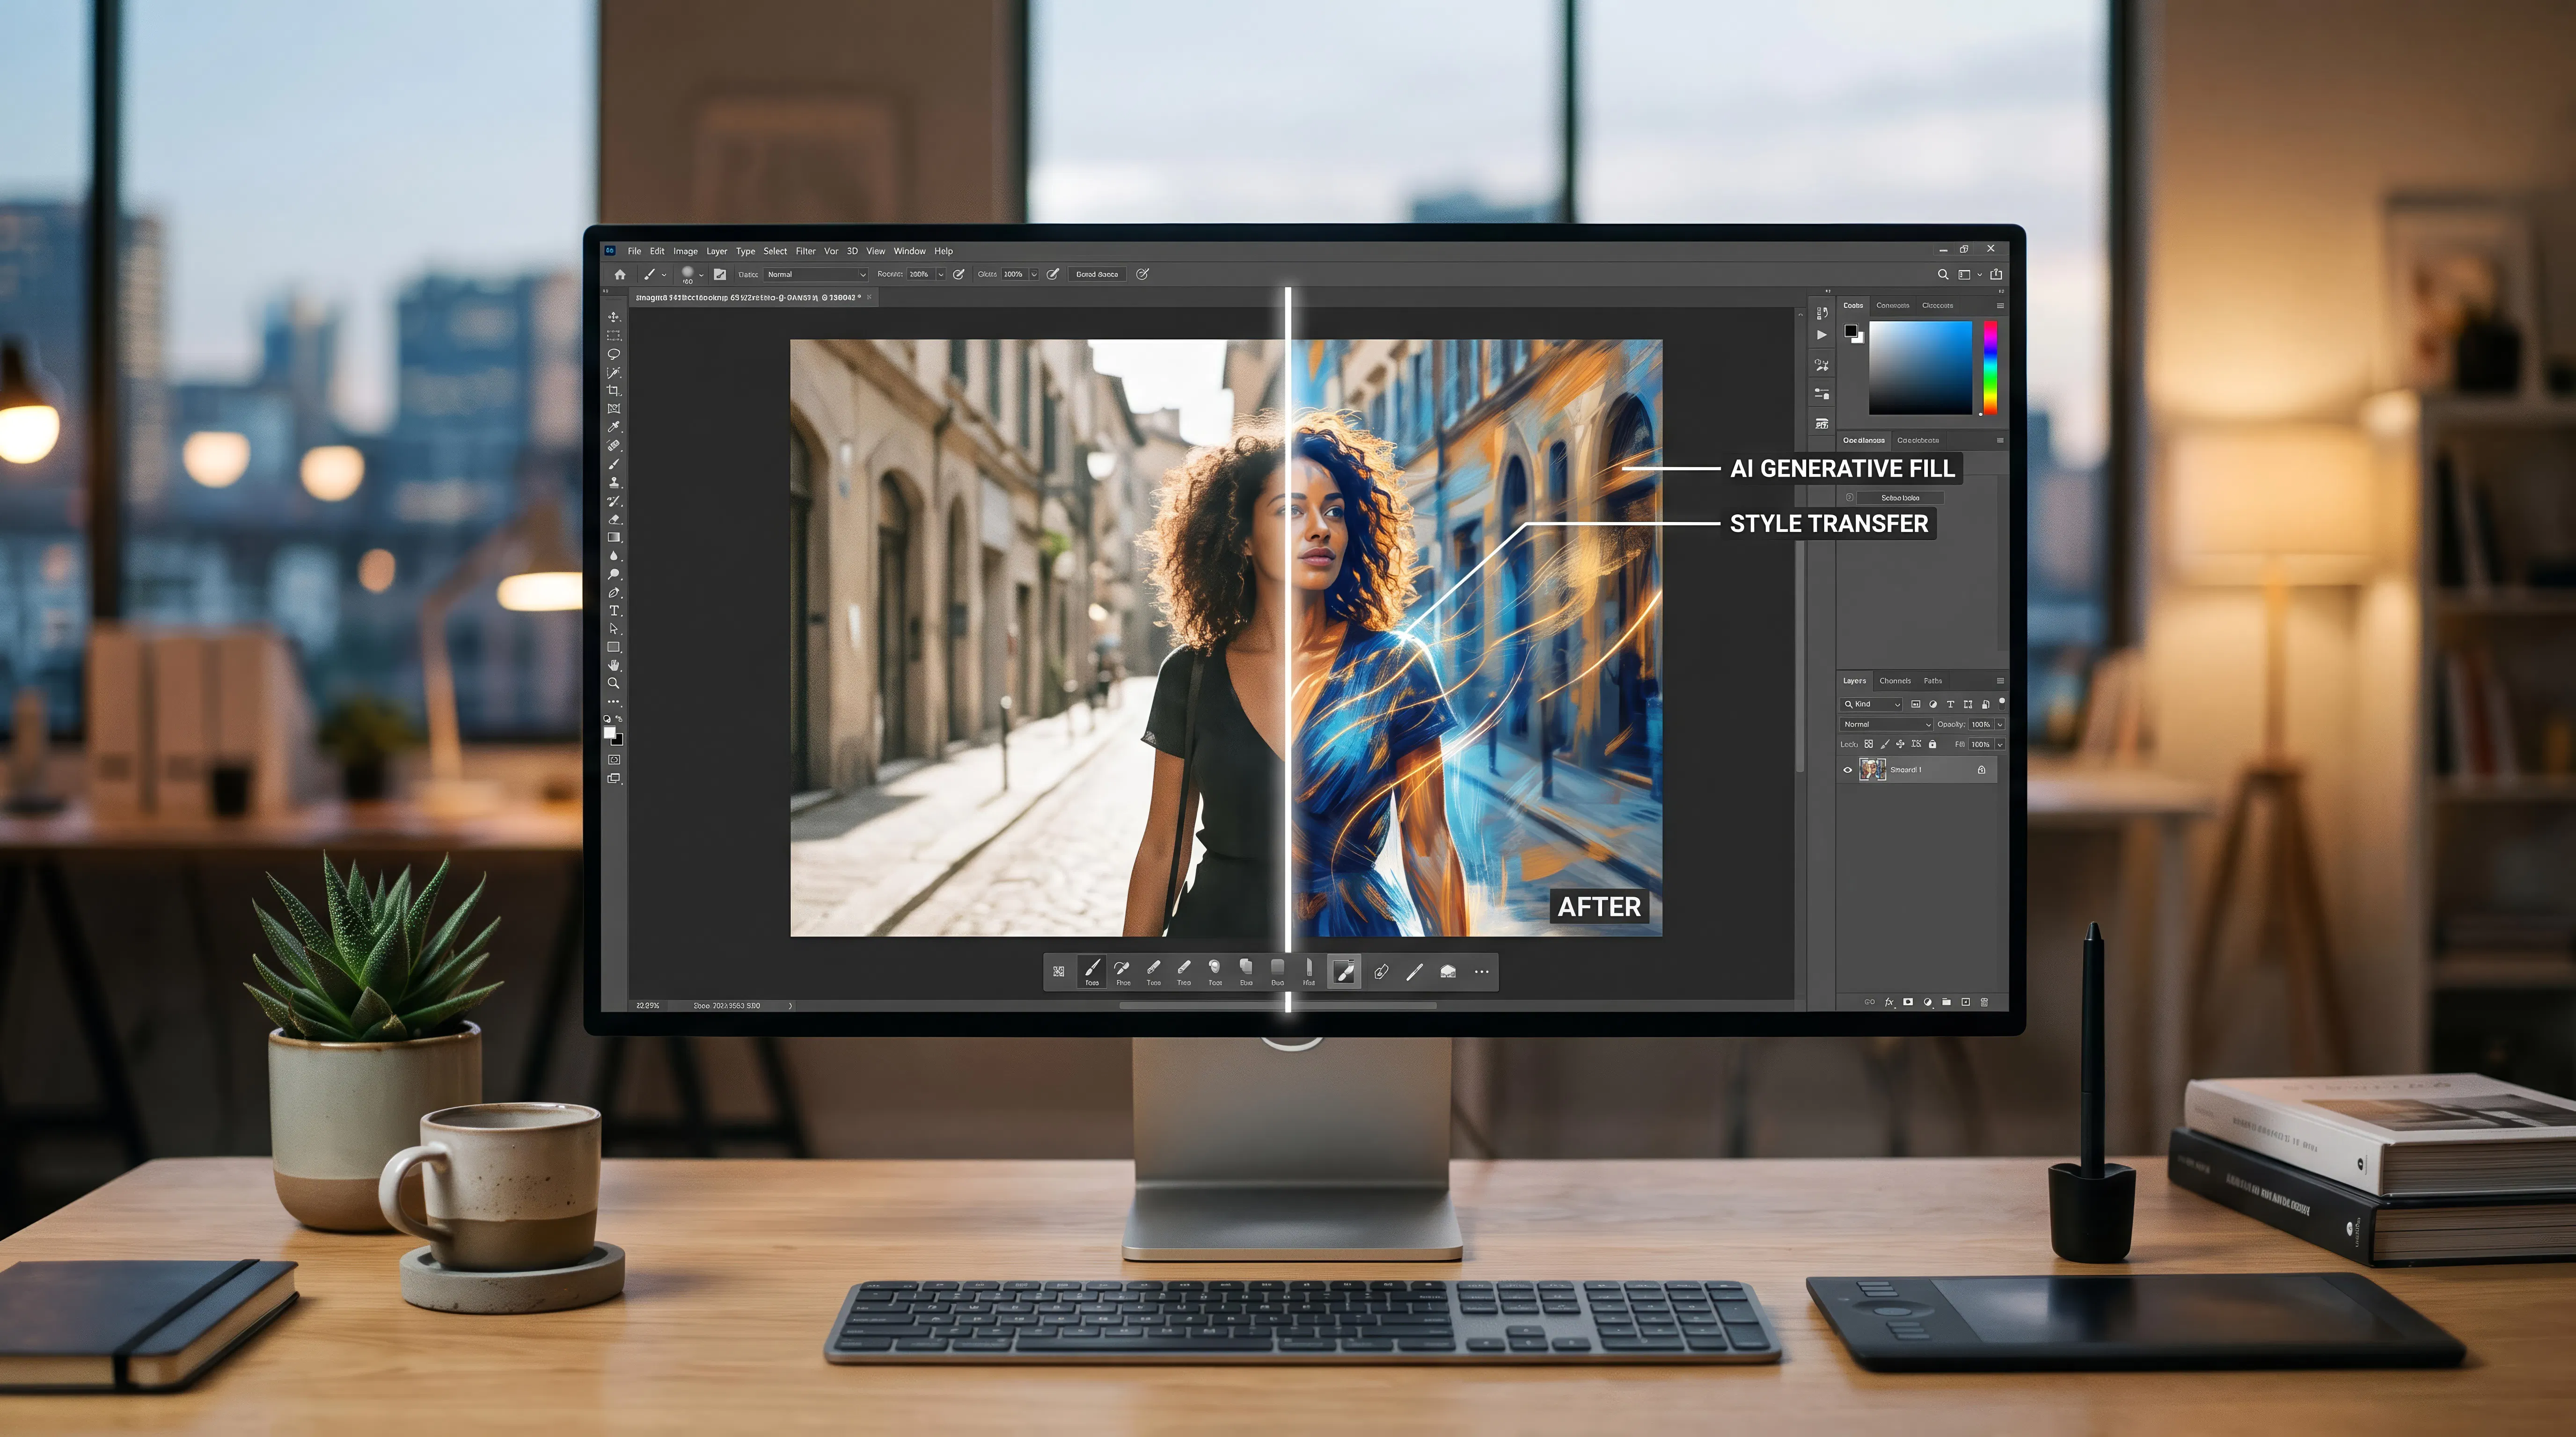Viewport: 2576px width, 1437px height.
Task: Toggle lock transparent pixels icon in Layers
Action: 1868,743
